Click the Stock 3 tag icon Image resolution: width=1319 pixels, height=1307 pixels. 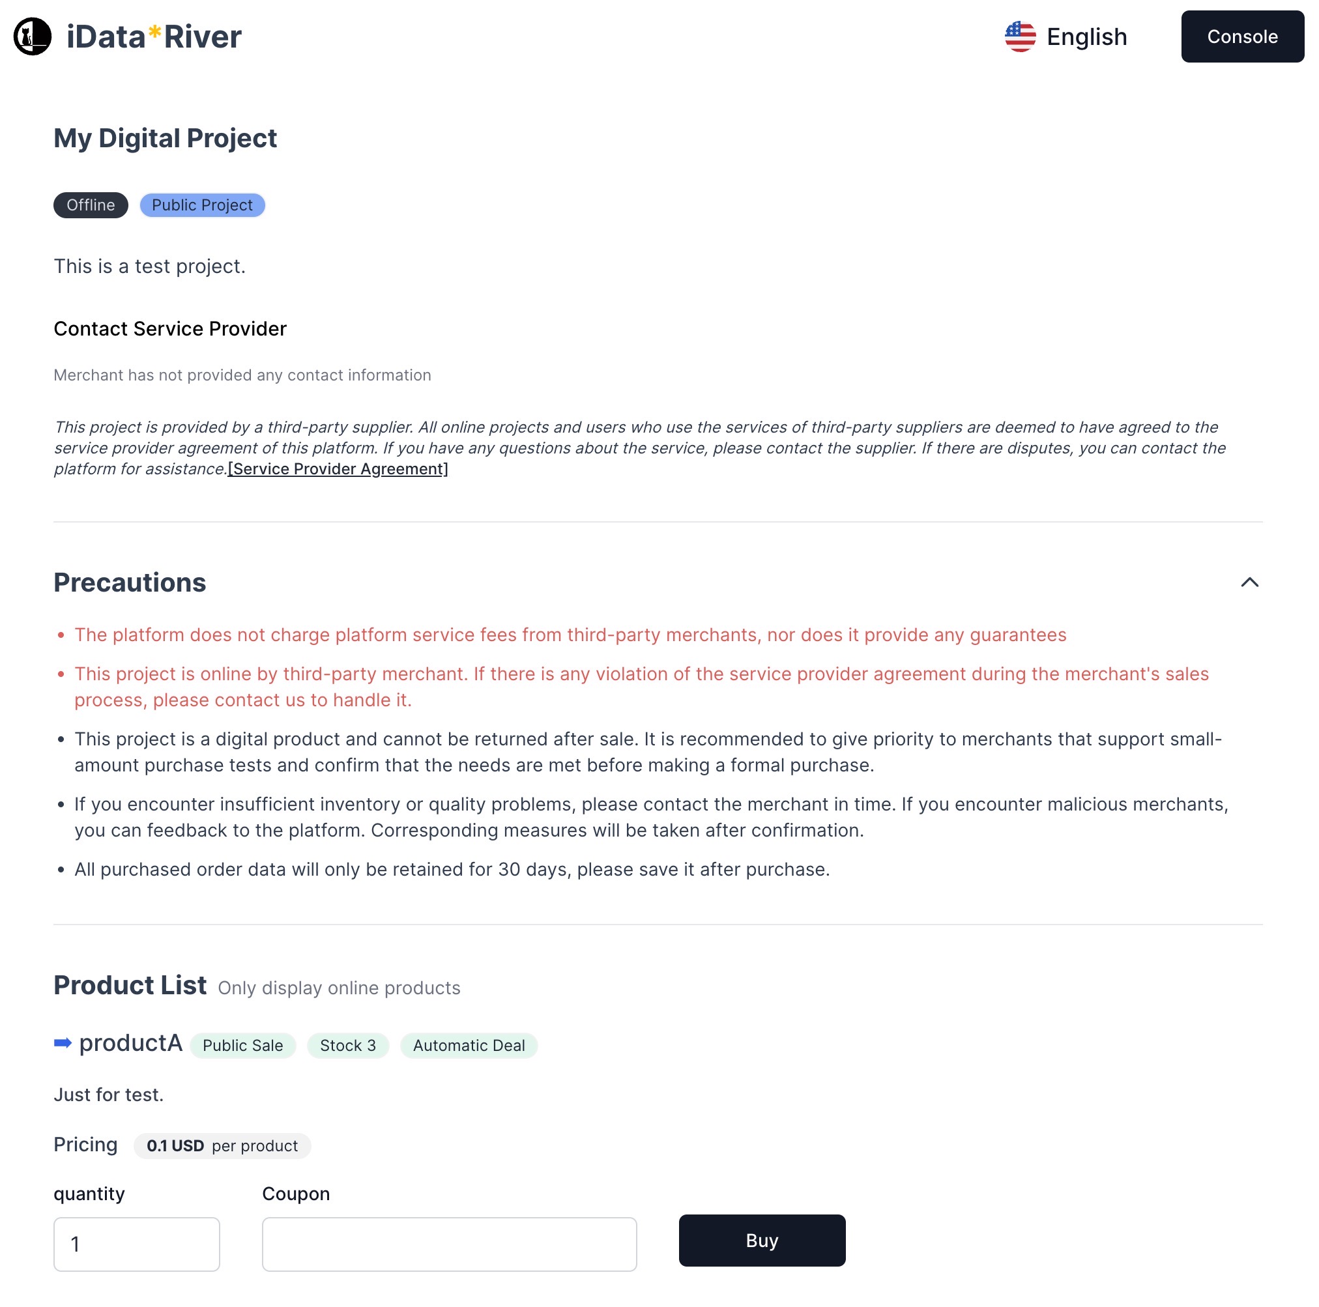(x=348, y=1045)
